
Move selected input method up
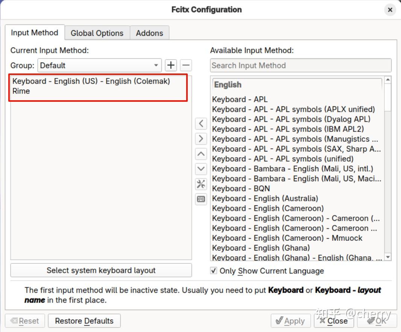[x=201, y=154]
